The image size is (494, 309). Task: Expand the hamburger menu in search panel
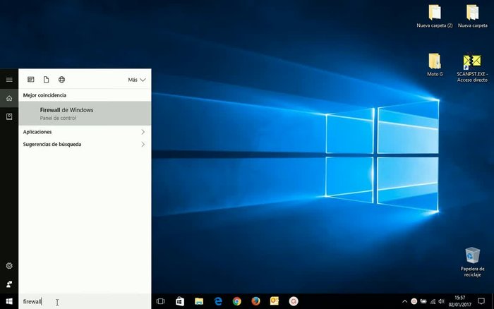tap(9, 80)
